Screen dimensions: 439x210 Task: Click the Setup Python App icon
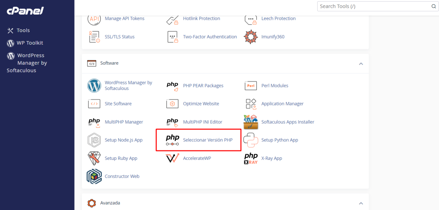(251, 140)
